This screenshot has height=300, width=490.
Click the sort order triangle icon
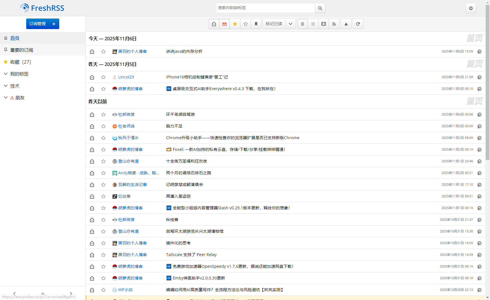pos(346,24)
